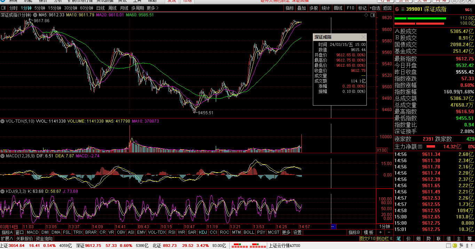Close the 深证成指 data popup

pos(363,37)
